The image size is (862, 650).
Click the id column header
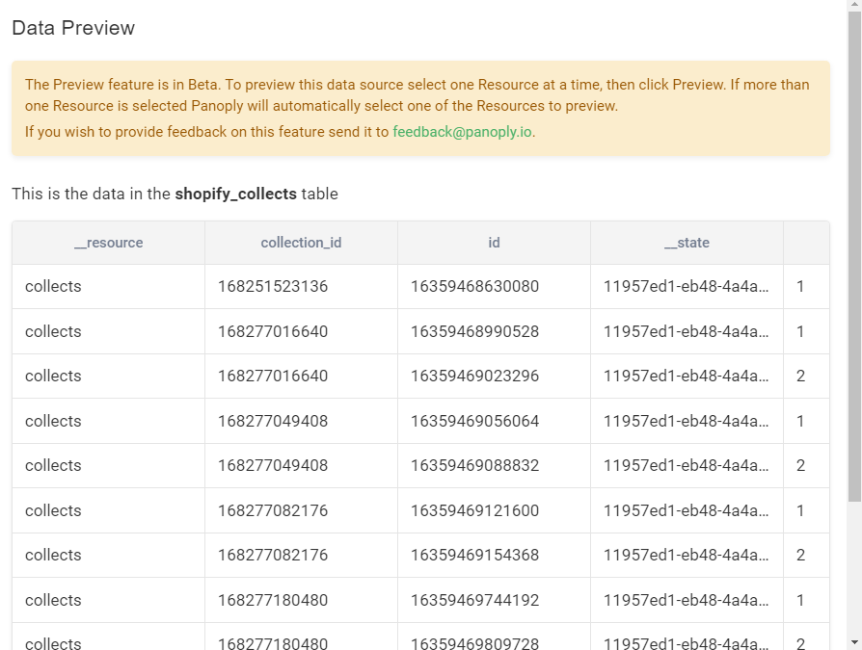click(x=495, y=243)
